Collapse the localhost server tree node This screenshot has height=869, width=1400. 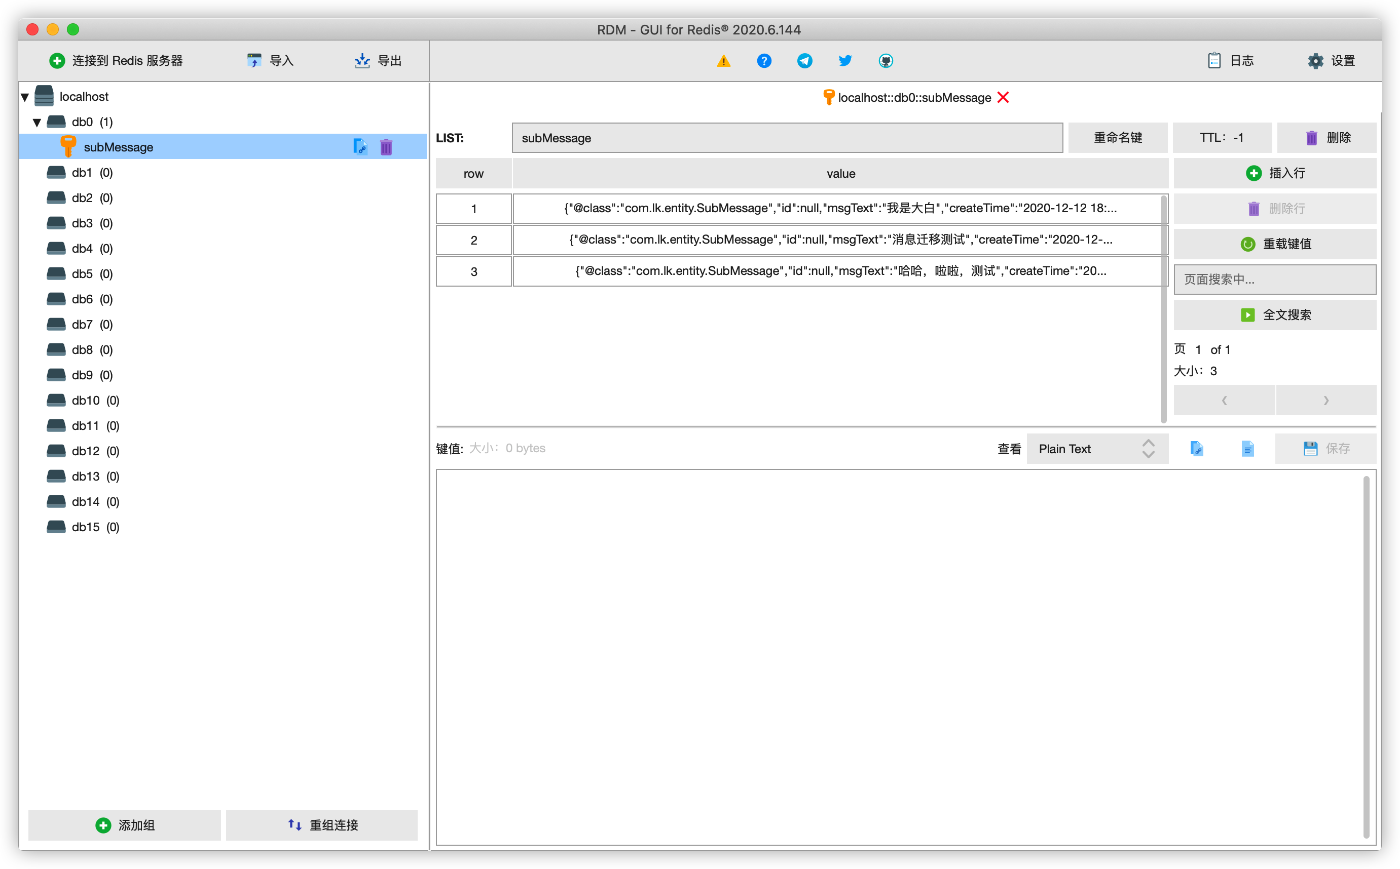click(x=25, y=97)
